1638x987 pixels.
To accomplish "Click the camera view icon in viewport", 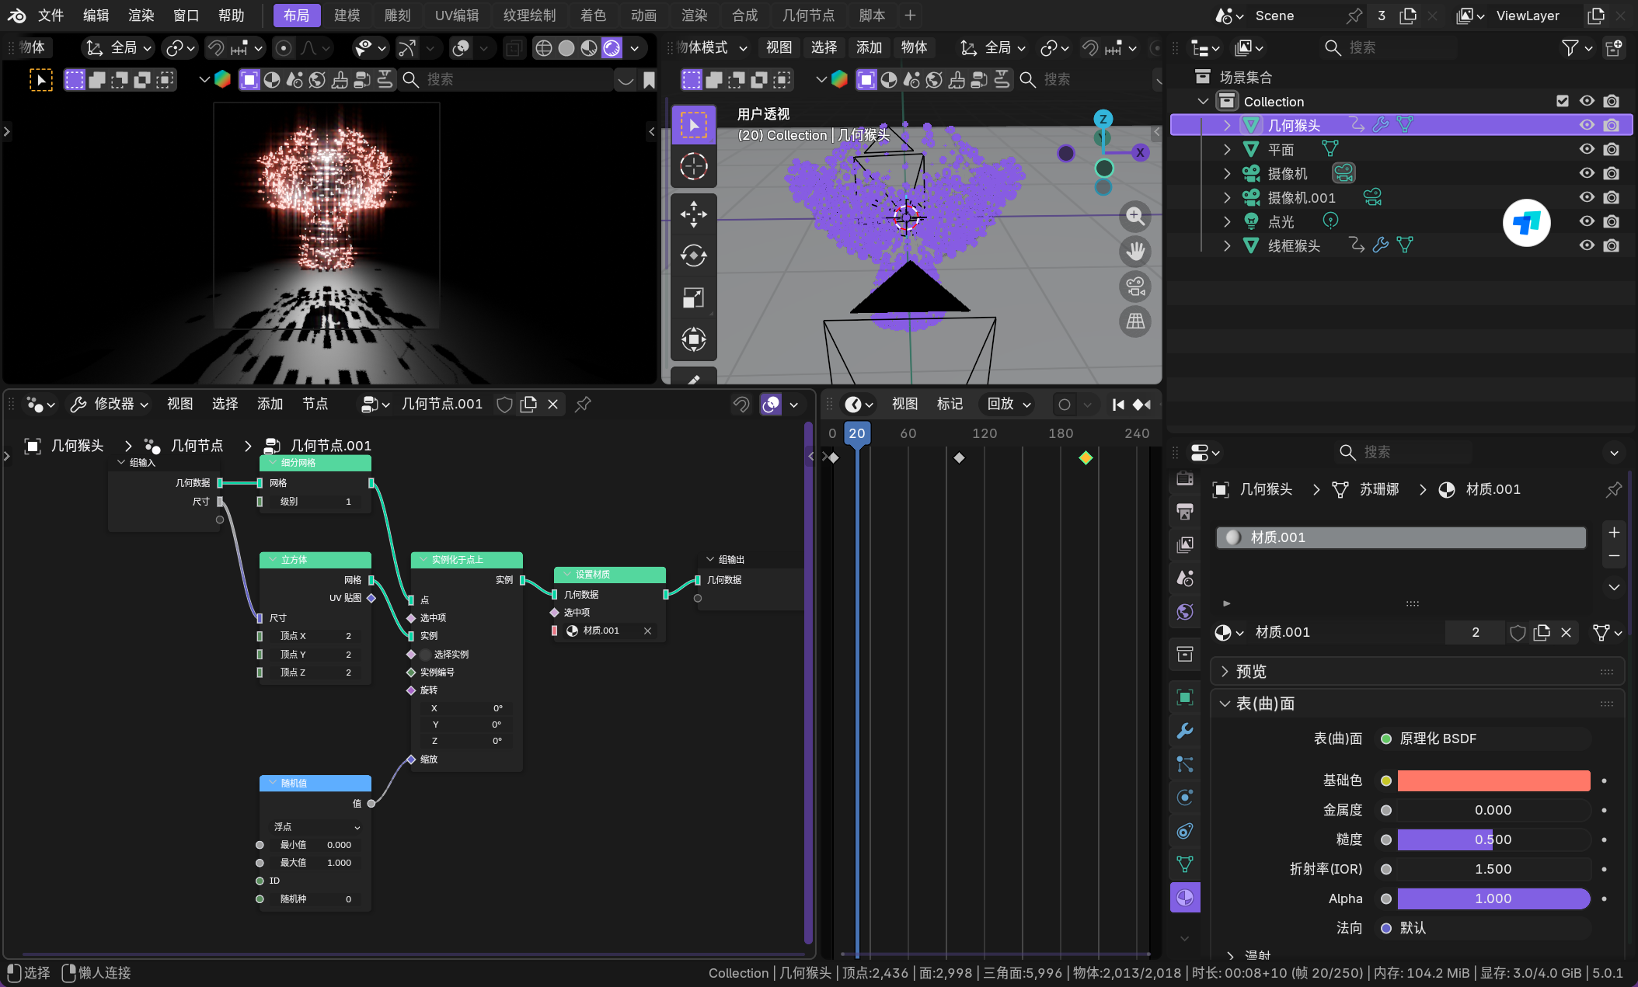I will [1135, 287].
